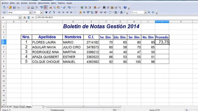Toggle align left
This screenshot has width=198, height=111.
click(59, 12)
